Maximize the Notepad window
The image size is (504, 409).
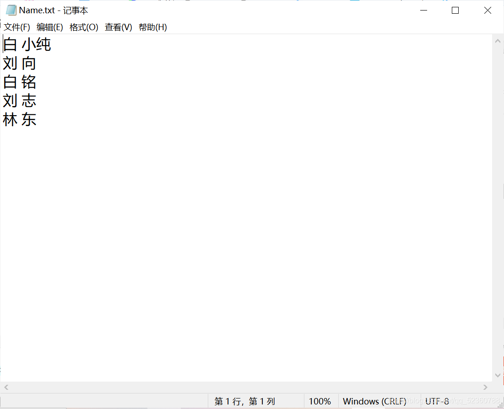coord(455,10)
